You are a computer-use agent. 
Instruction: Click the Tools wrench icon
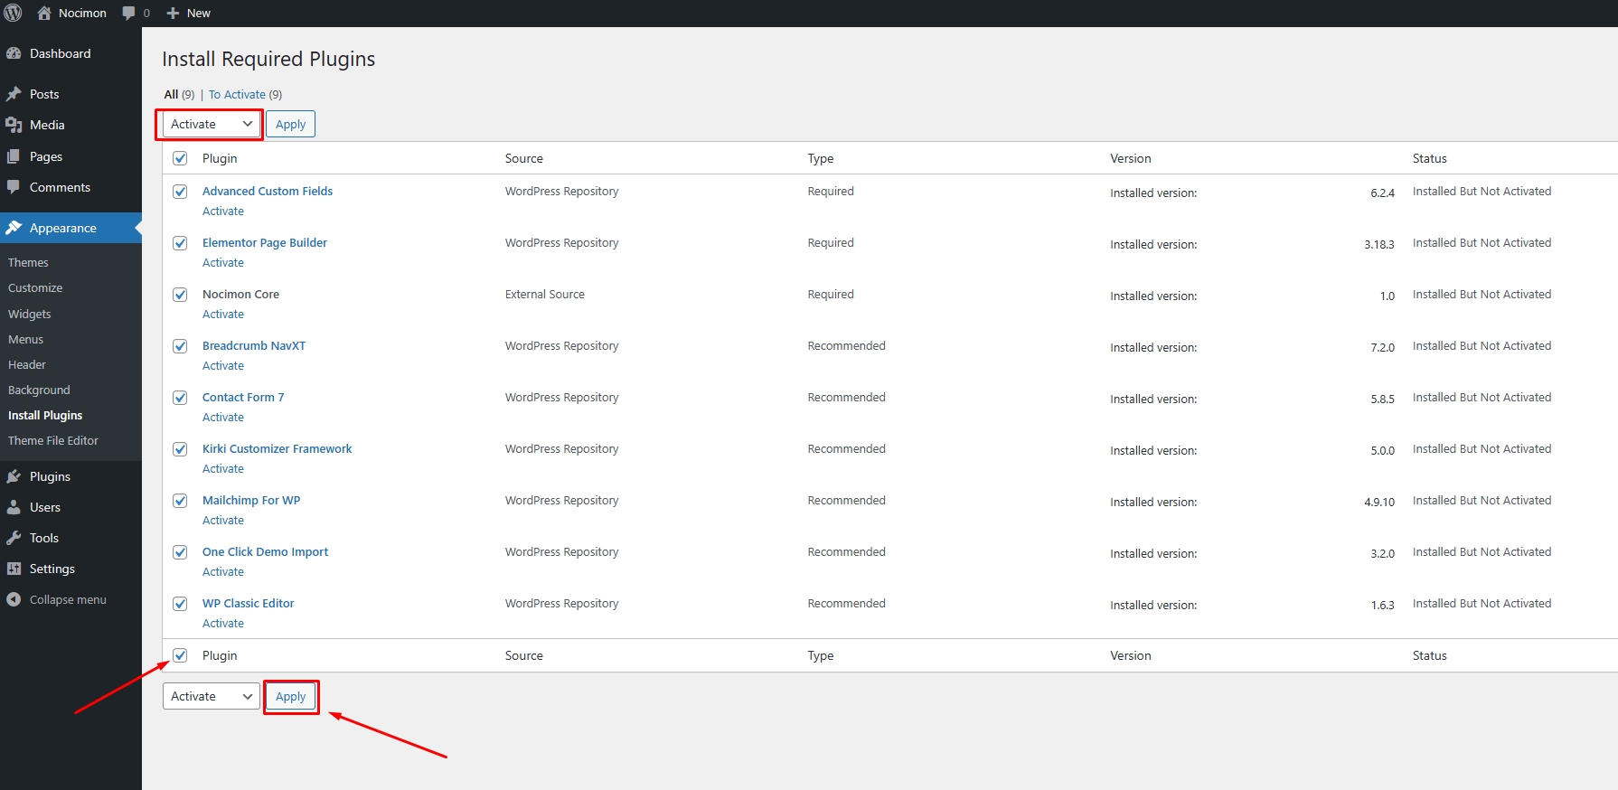click(14, 538)
